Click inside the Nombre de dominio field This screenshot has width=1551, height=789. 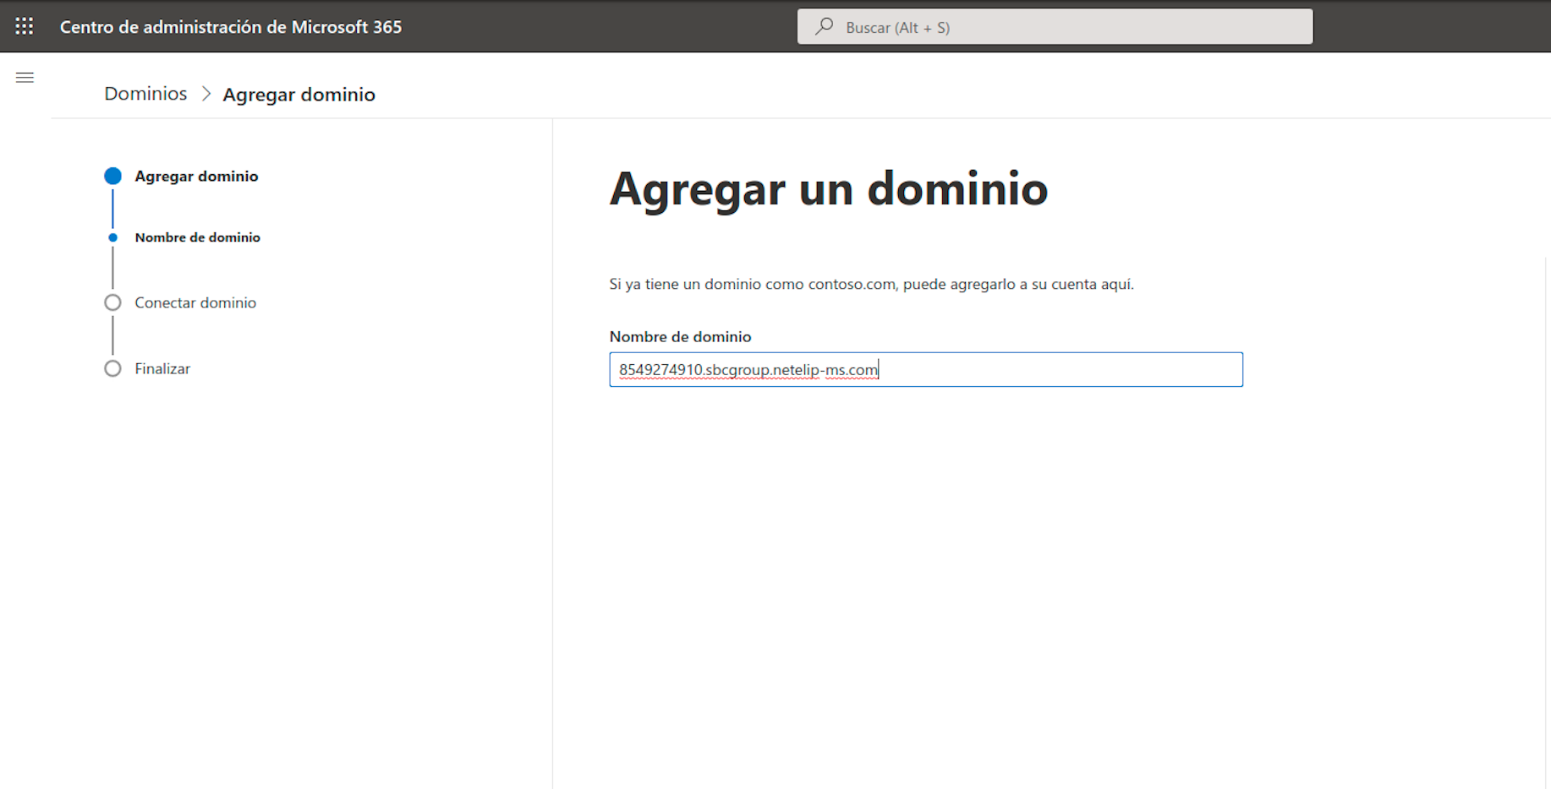pos(926,369)
